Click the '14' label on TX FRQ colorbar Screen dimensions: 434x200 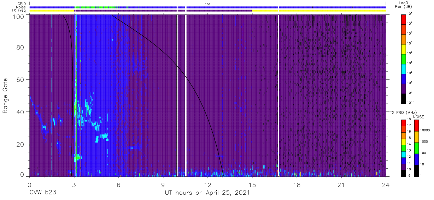tap(409, 144)
